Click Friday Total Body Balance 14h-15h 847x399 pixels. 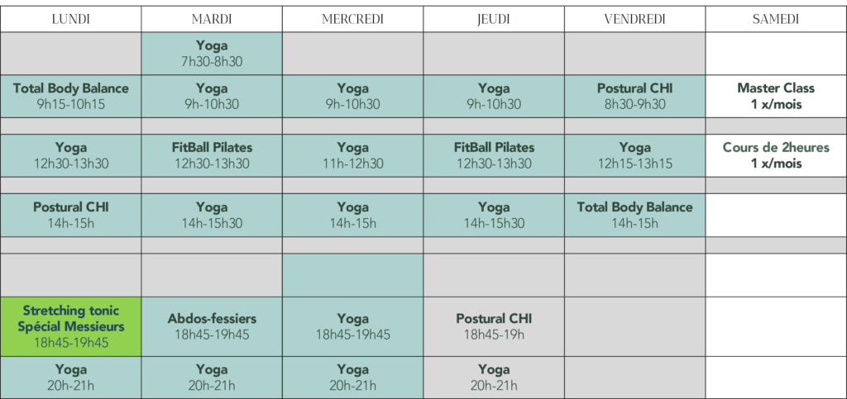tap(634, 215)
